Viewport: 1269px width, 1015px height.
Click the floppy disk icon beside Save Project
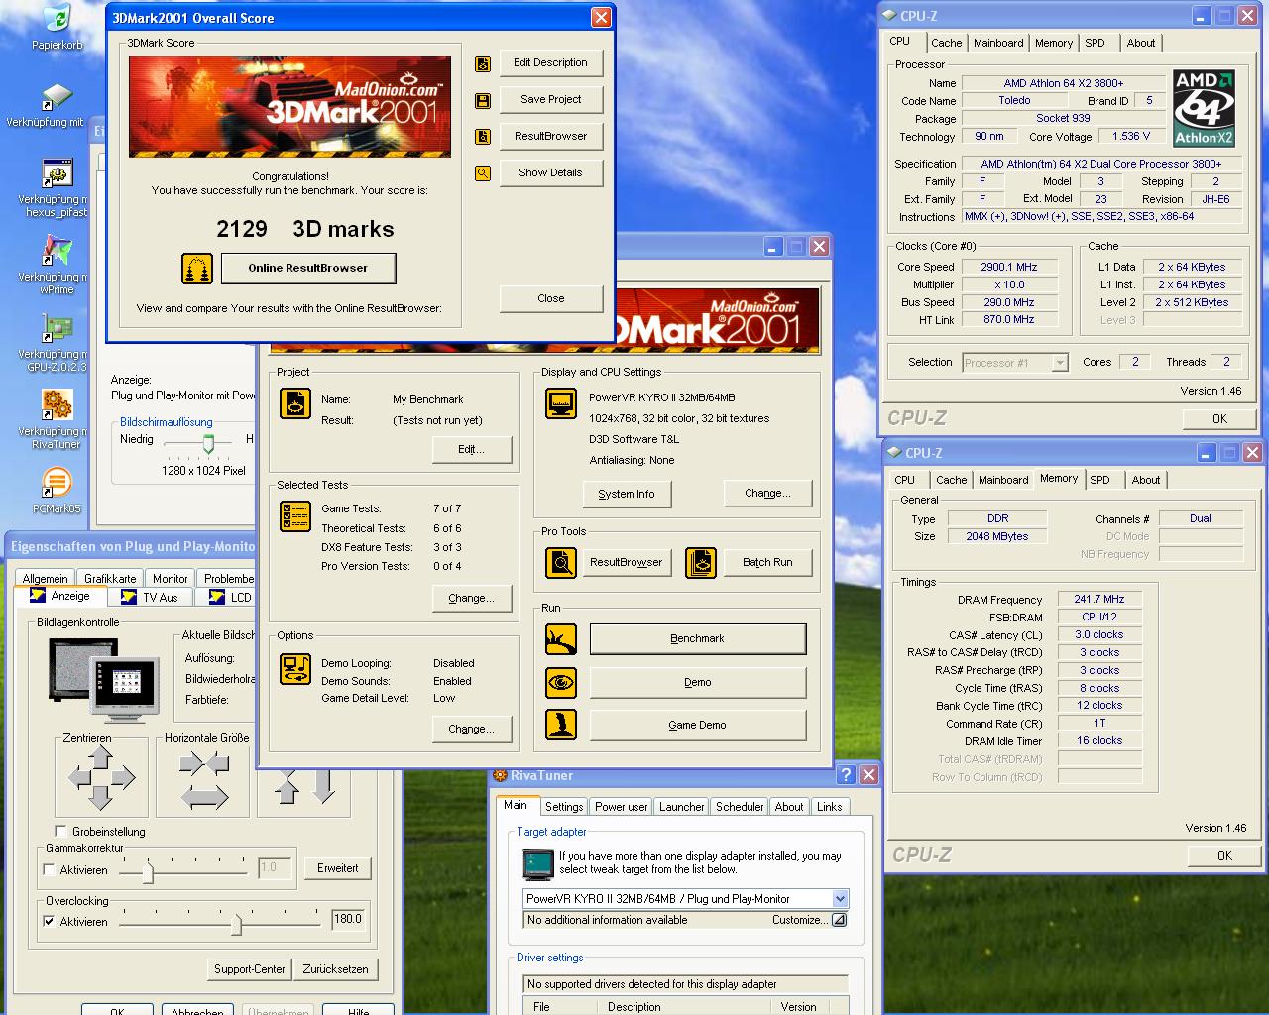coord(483,100)
